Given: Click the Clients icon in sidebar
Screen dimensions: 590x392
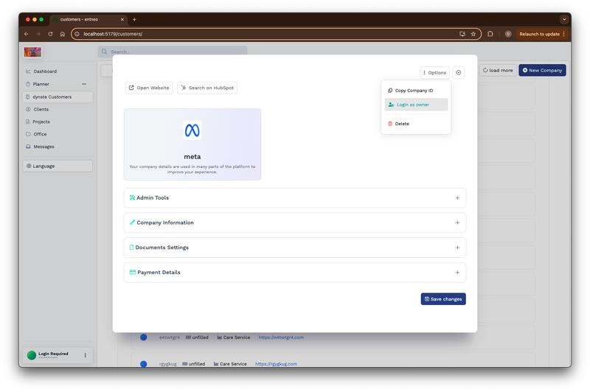Looking at the screenshot, I should (x=28, y=109).
